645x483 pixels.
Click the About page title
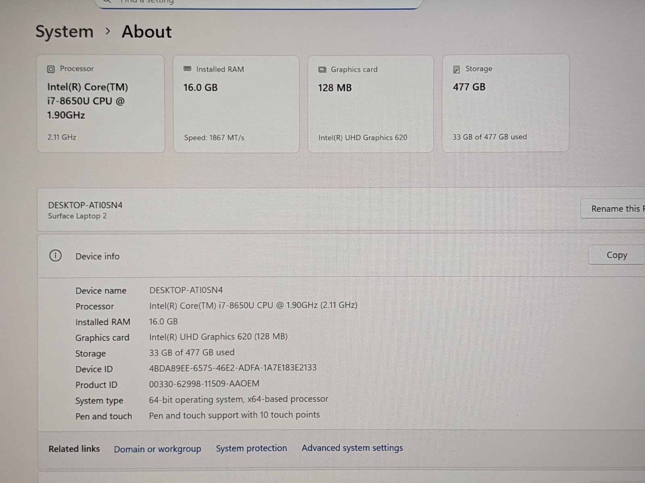tap(147, 32)
